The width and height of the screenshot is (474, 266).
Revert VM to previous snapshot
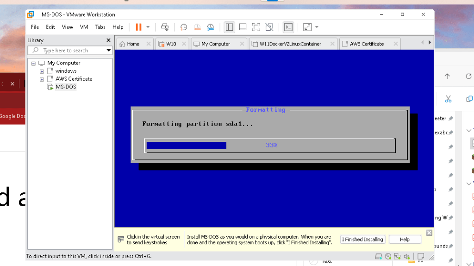(197, 27)
